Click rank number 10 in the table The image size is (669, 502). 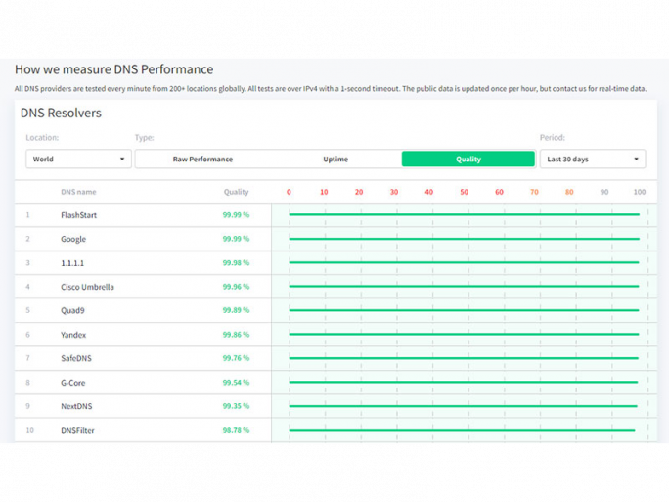(29, 430)
